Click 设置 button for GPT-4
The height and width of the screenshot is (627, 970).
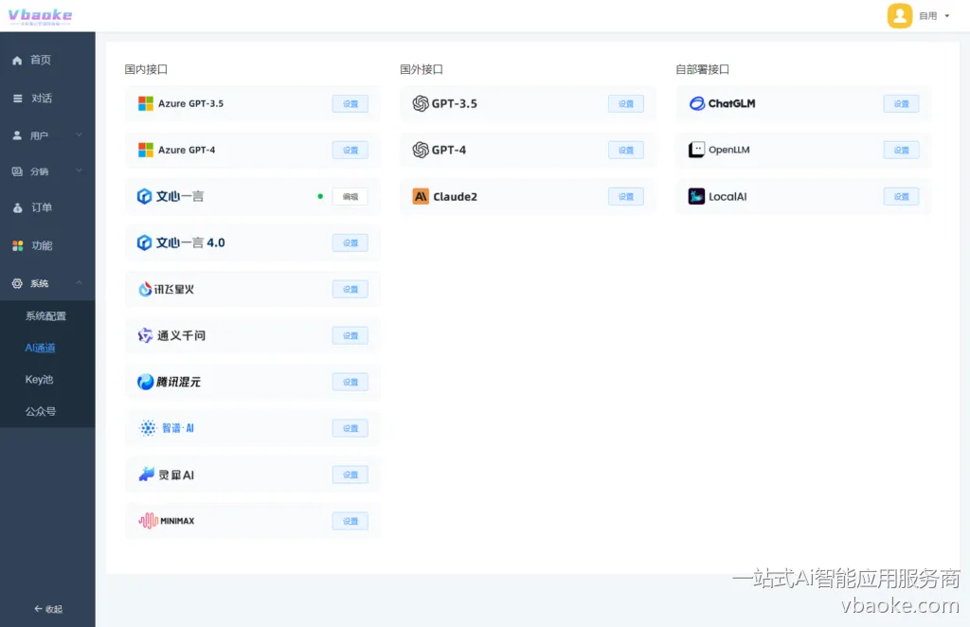coord(626,151)
